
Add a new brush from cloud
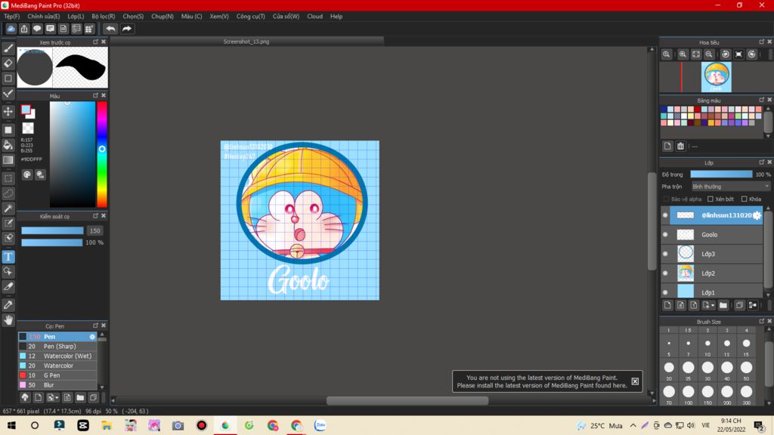click(x=25, y=397)
